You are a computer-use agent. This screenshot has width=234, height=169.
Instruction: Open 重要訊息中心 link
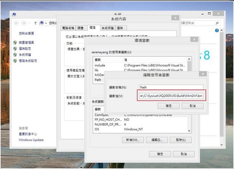[x=28, y=134]
